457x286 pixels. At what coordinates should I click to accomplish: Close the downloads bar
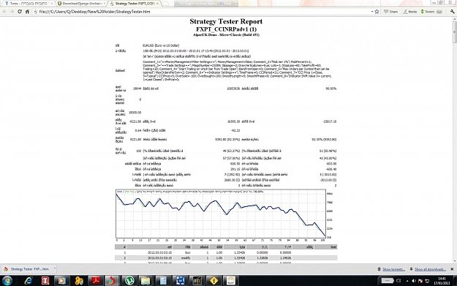click(452, 269)
